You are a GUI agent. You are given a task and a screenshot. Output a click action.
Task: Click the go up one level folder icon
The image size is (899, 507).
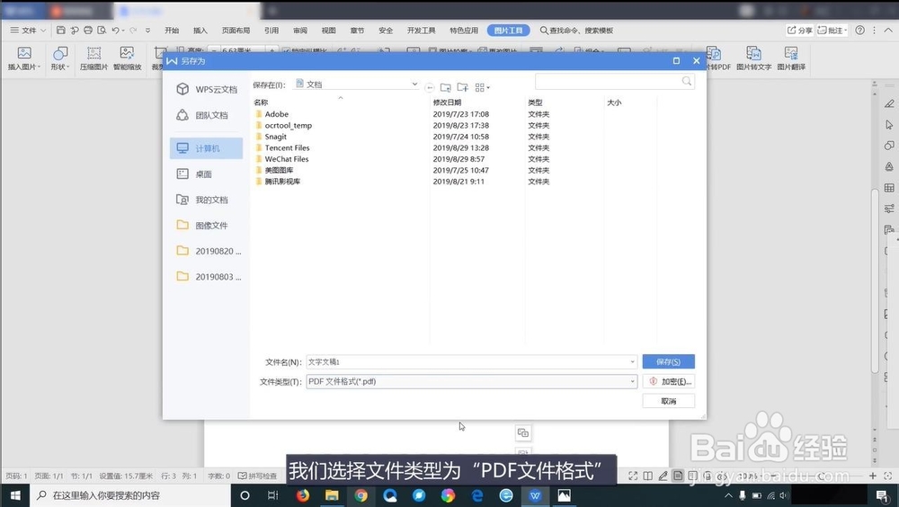pyautogui.click(x=446, y=87)
